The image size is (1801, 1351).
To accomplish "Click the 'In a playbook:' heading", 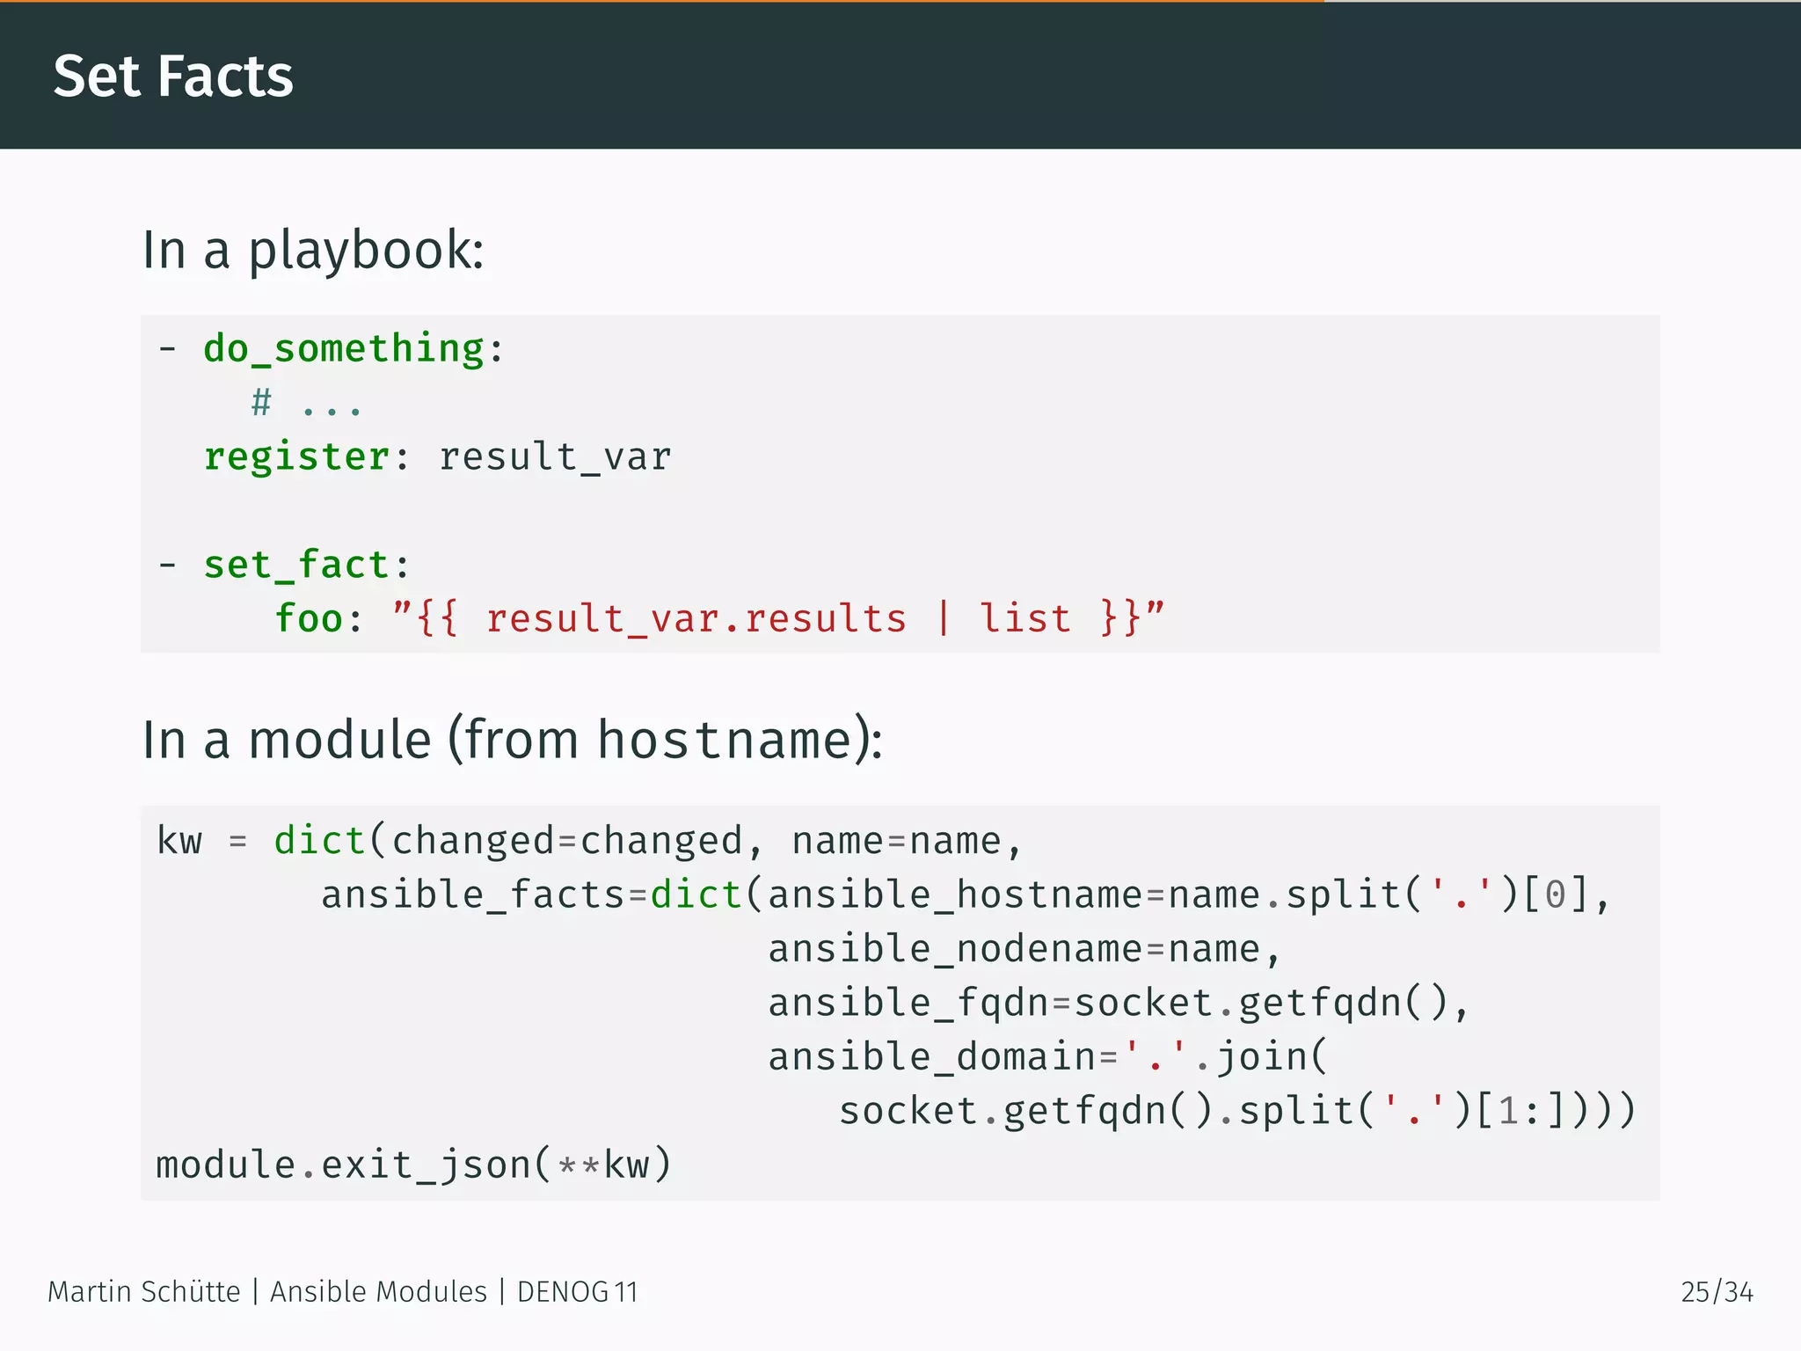I will (313, 251).
